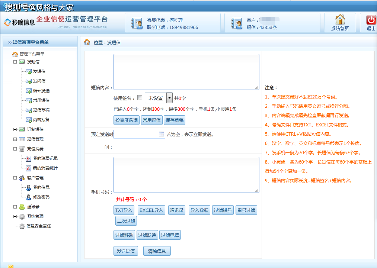The height and width of the screenshot is (268, 377).
Task: Collapse the 充值消费 tree node
Action: pyautogui.click(x=15, y=149)
